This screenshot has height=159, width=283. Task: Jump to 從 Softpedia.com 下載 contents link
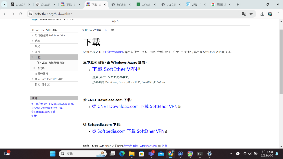tap(44, 112)
